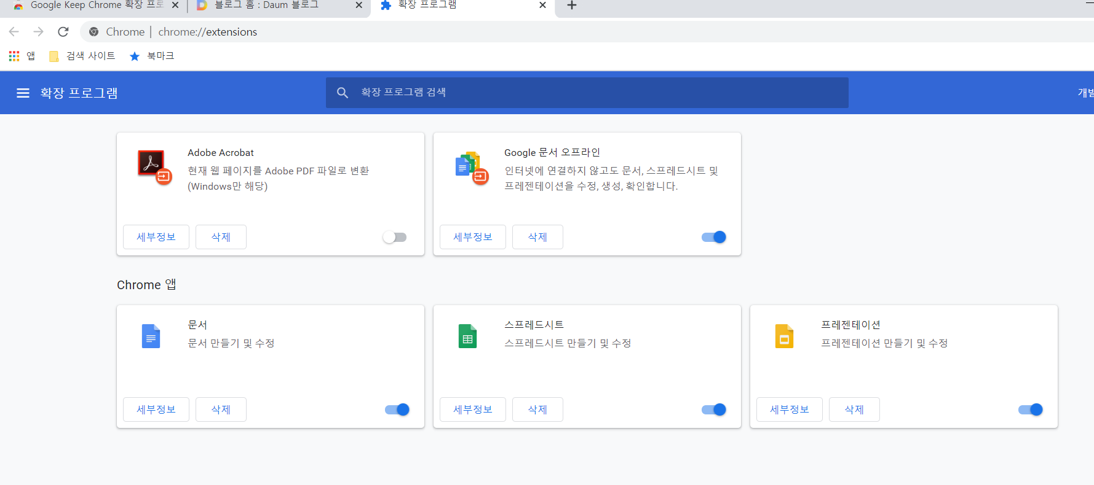Click 삭제 for 스프레드시트
The height and width of the screenshot is (485, 1094).
(537, 409)
